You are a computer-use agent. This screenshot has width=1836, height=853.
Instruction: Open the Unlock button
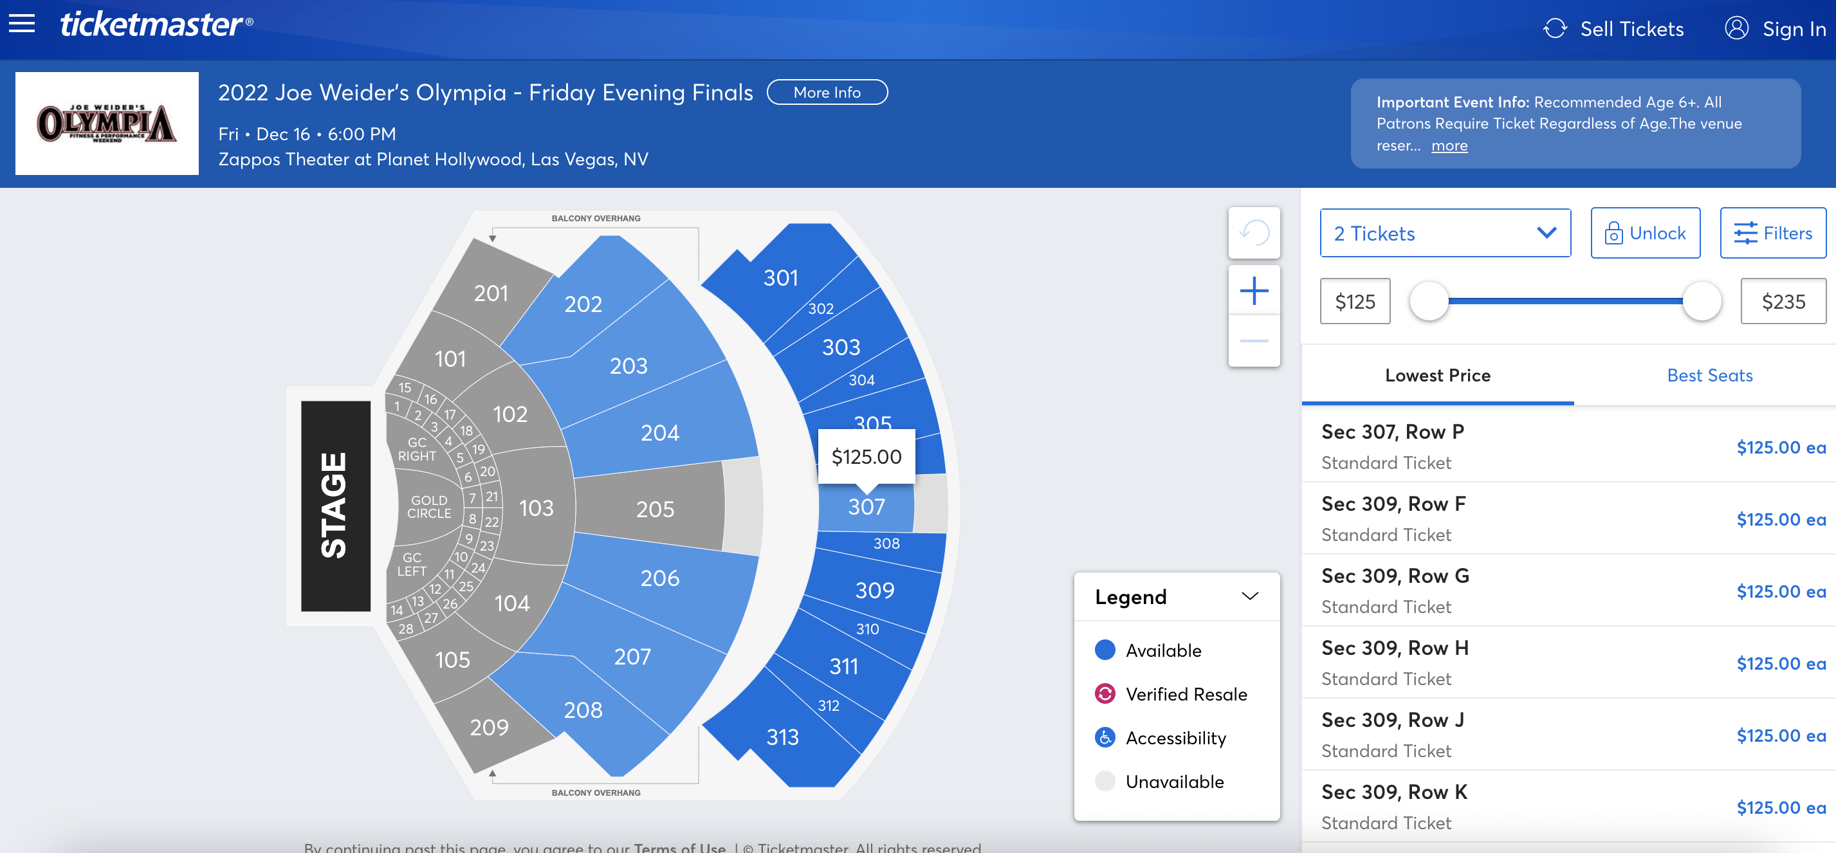click(x=1645, y=233)
